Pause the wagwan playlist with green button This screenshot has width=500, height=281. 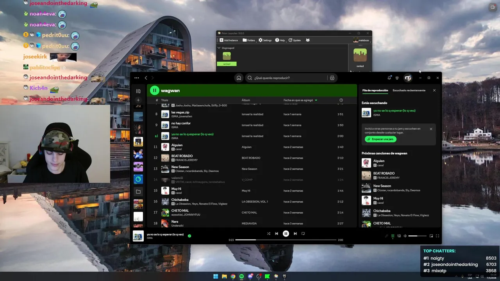tap(154, 91)
